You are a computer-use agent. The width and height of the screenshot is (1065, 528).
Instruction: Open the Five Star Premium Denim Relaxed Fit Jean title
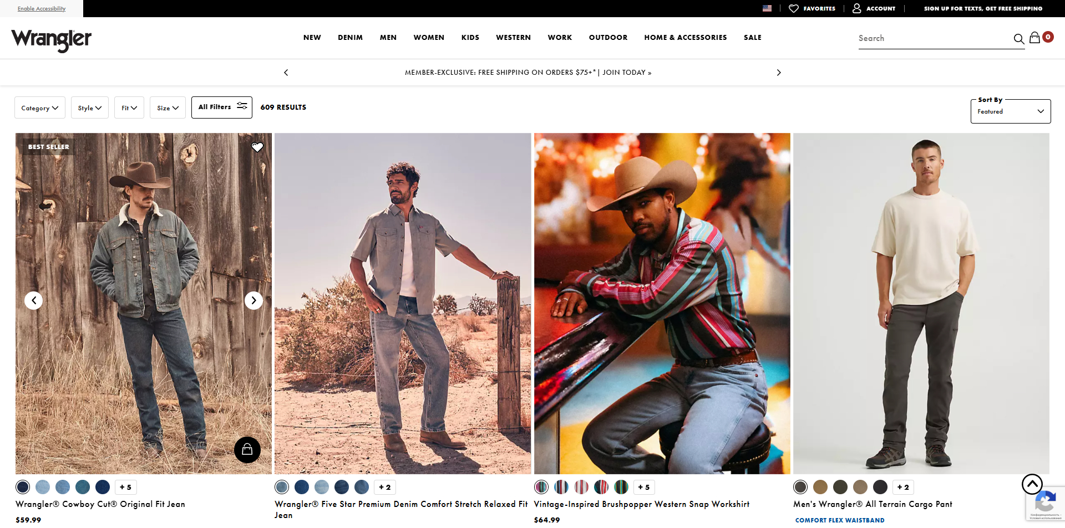click(401, 510)
